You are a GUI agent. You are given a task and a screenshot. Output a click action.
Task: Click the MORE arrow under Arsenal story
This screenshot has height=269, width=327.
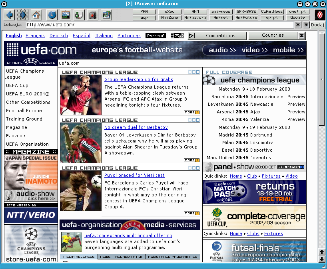(191, 113)
